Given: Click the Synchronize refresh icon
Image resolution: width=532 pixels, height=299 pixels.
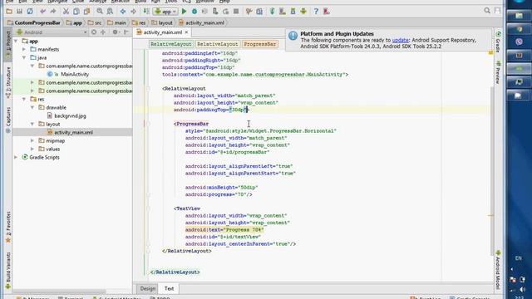Looking at the screenshot, I should coord(30,11).
